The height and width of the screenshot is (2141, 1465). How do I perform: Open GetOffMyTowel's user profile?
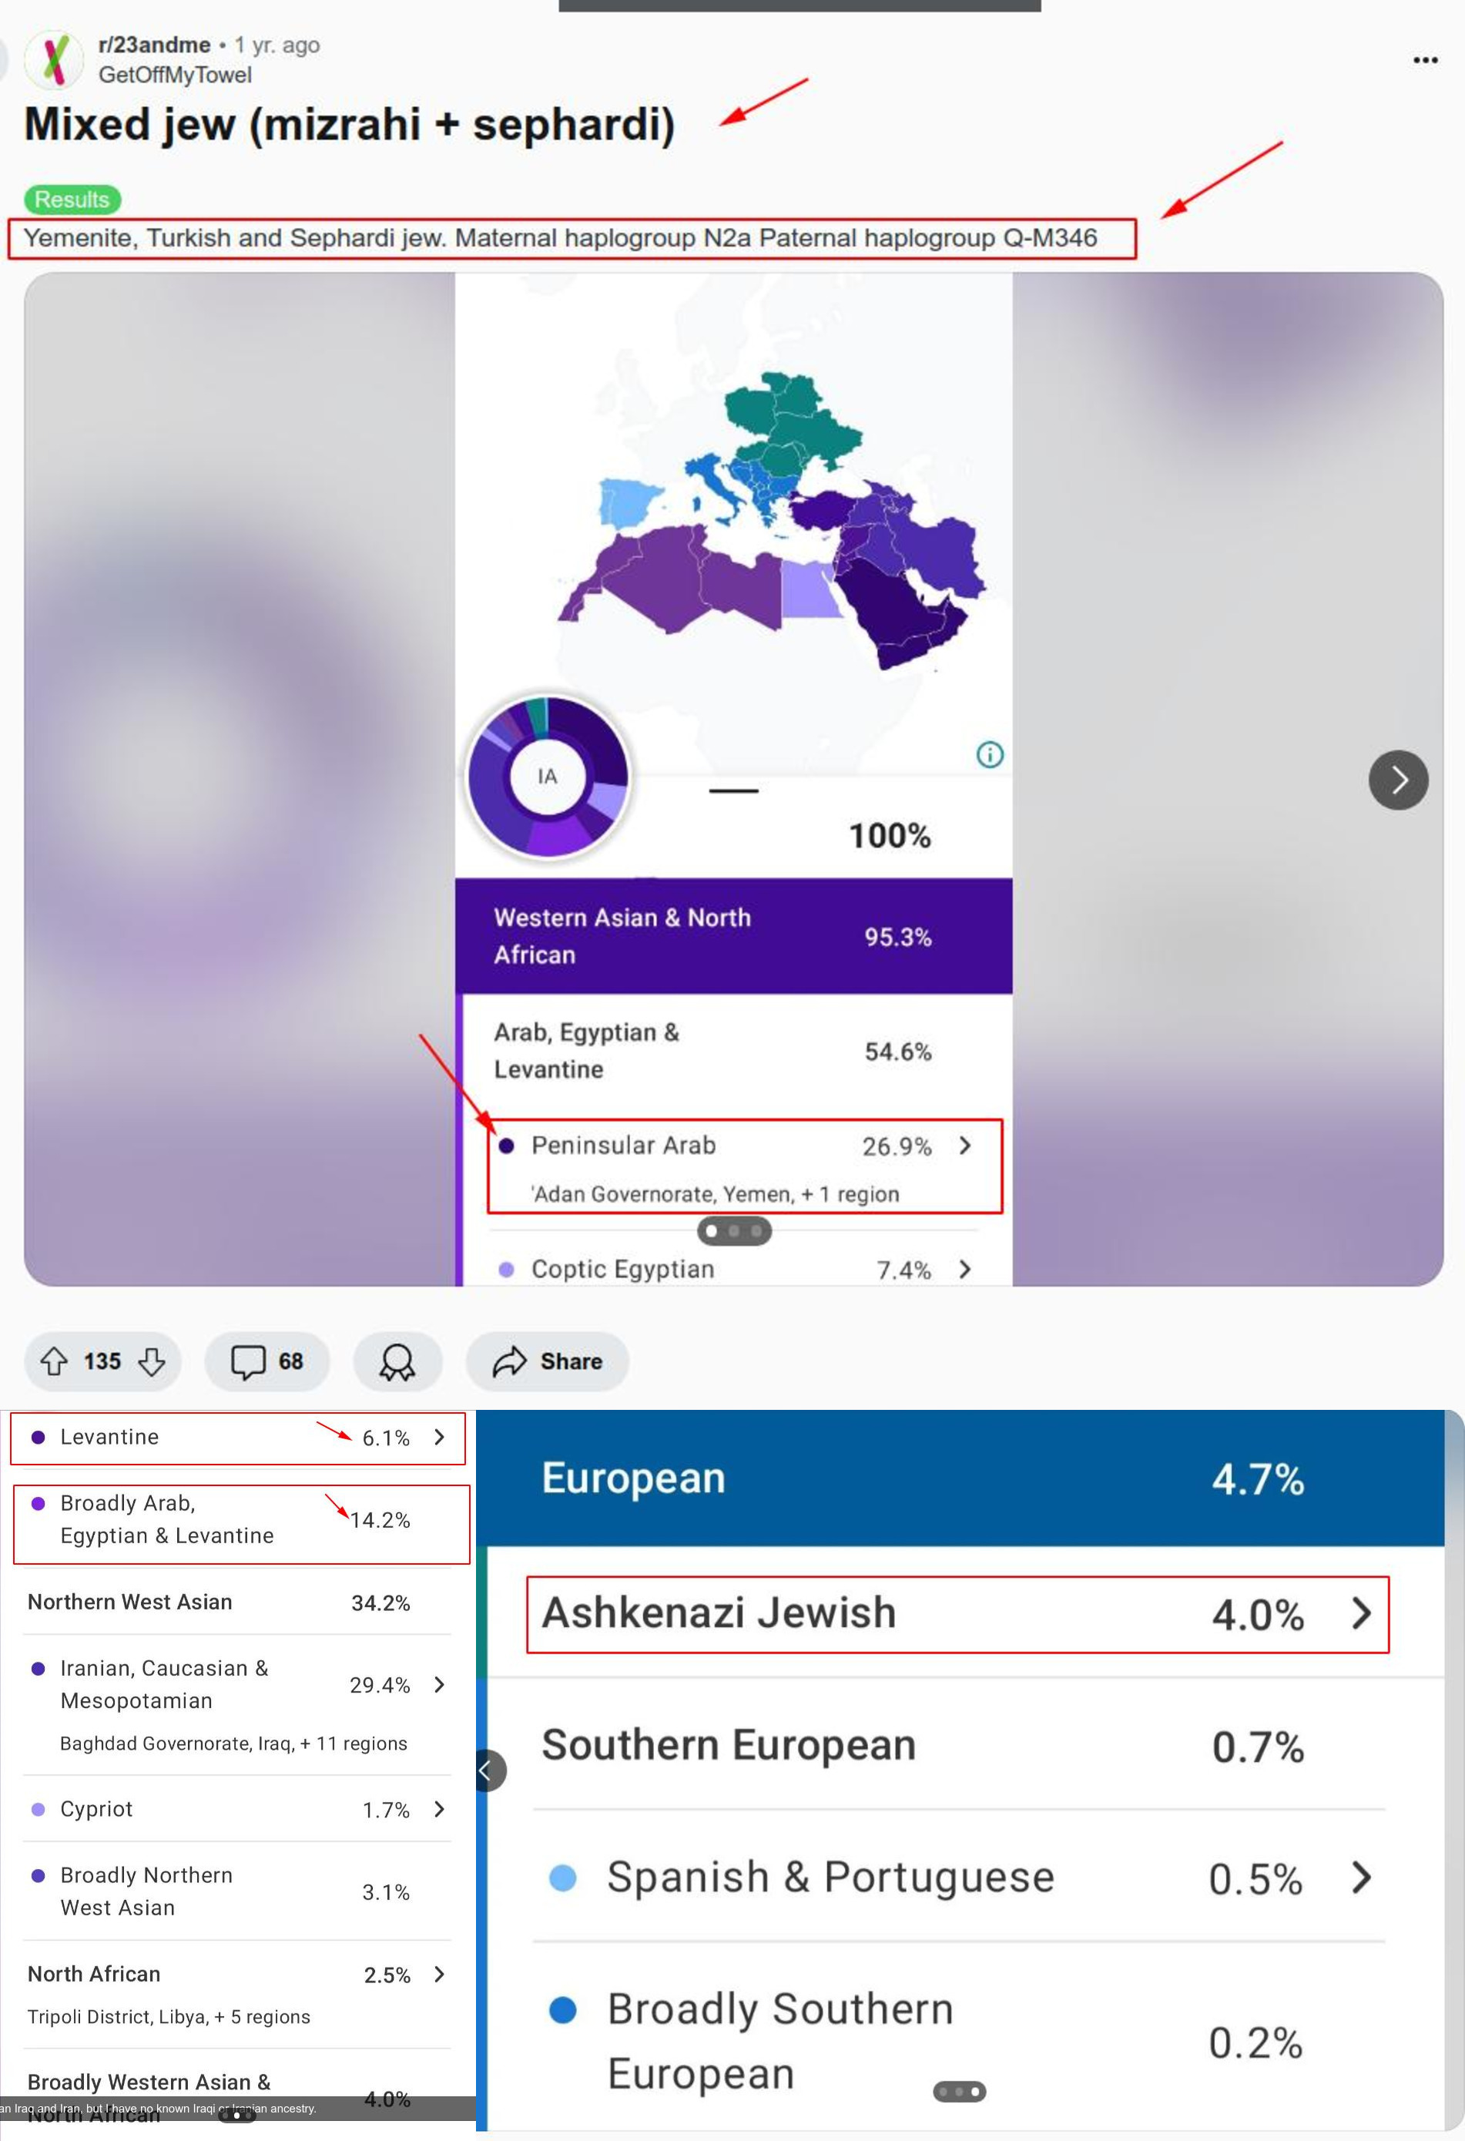(174, 75)
